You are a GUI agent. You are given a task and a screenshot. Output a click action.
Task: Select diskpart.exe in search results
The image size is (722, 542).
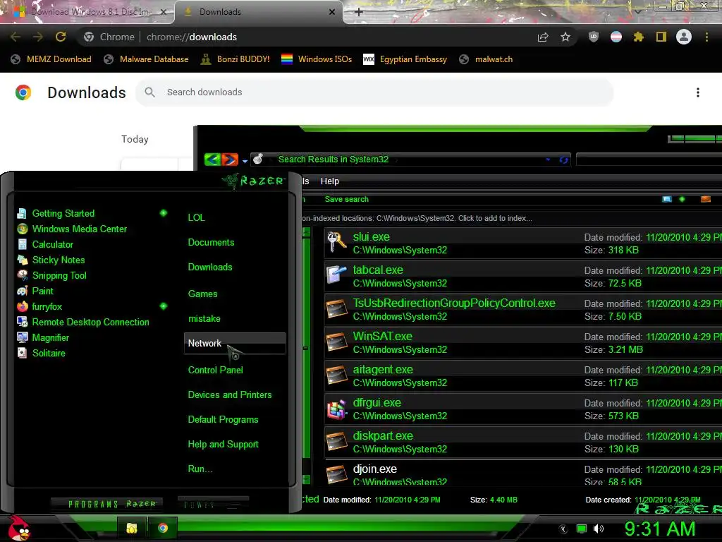pyautogui.click(x=522, y=442)
